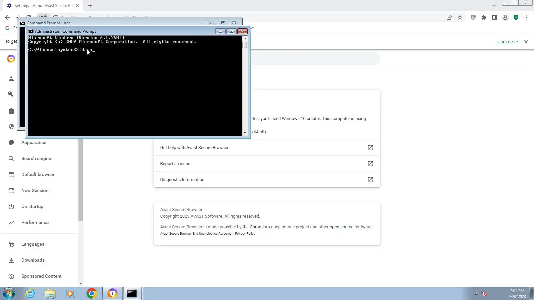Click the settings search field
Viewport: 534px width, 300px height.
[x=315, y=59]
